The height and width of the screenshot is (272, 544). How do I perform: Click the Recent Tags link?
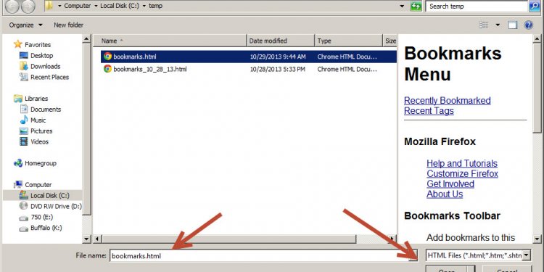(x=429, y=111)
